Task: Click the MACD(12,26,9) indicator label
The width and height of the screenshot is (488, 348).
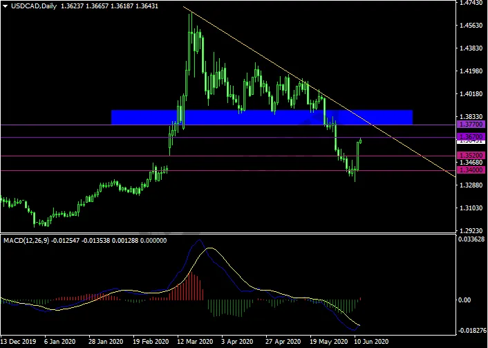Action: (x=26, y=241)
